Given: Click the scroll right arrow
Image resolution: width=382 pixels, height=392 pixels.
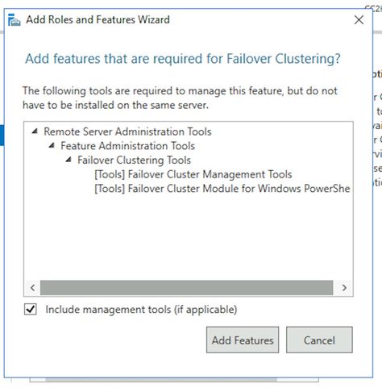Looking at the screenshot, I should 344,288.
